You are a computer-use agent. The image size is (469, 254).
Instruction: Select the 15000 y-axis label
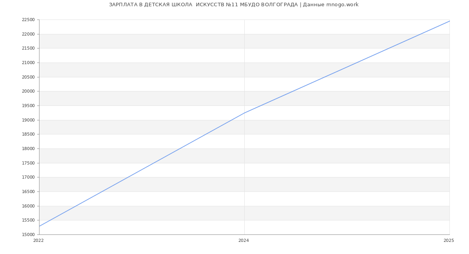pos(28,235)
